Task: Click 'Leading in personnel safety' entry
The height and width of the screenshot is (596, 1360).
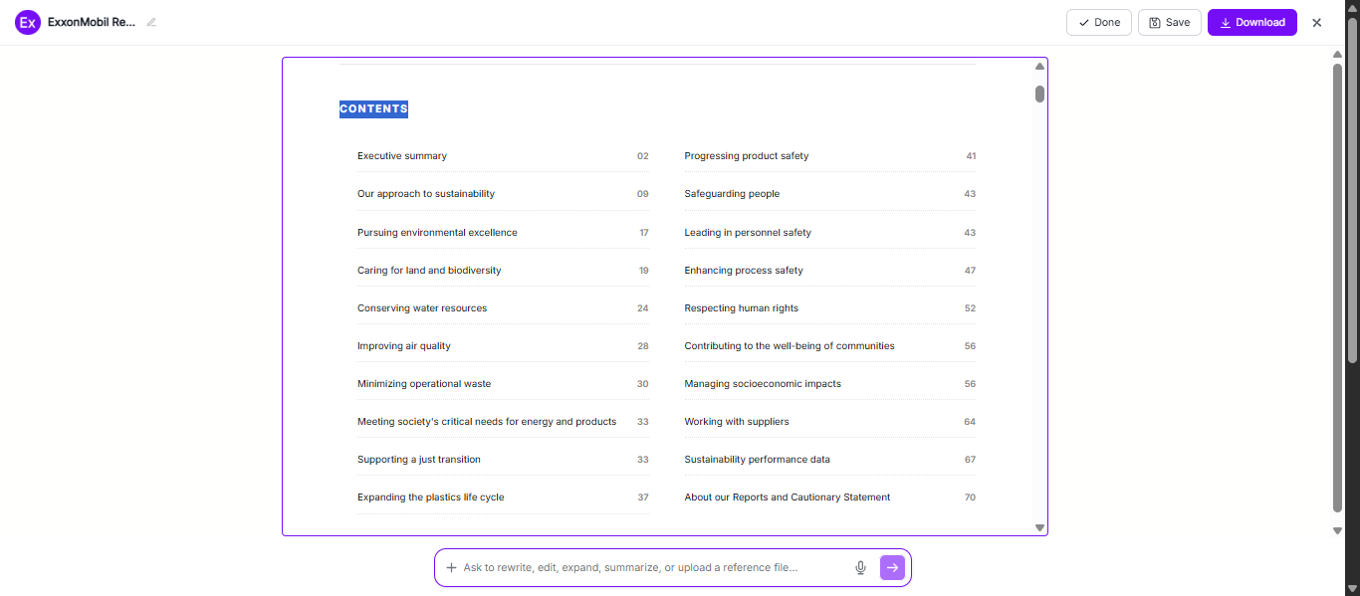Action: point(748,233)
